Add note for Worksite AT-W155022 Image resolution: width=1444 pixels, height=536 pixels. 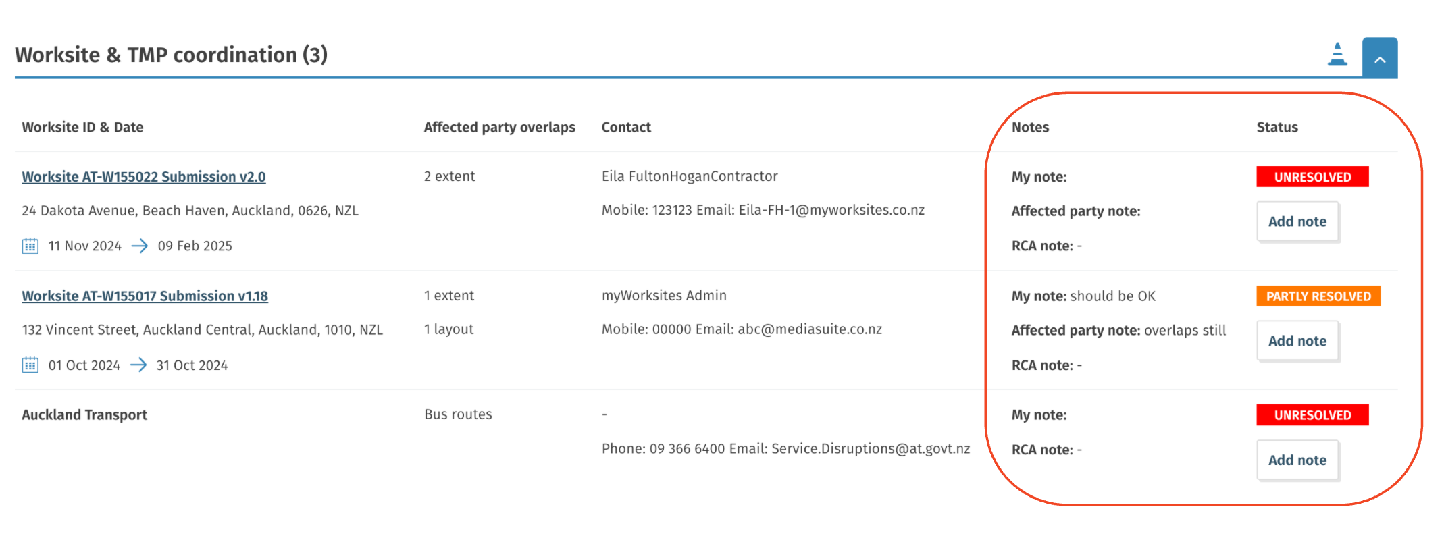pos(1297,221)
